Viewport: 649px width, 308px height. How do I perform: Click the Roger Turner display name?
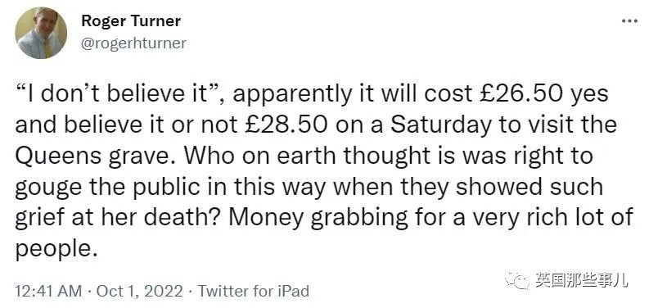pos(131,20)
